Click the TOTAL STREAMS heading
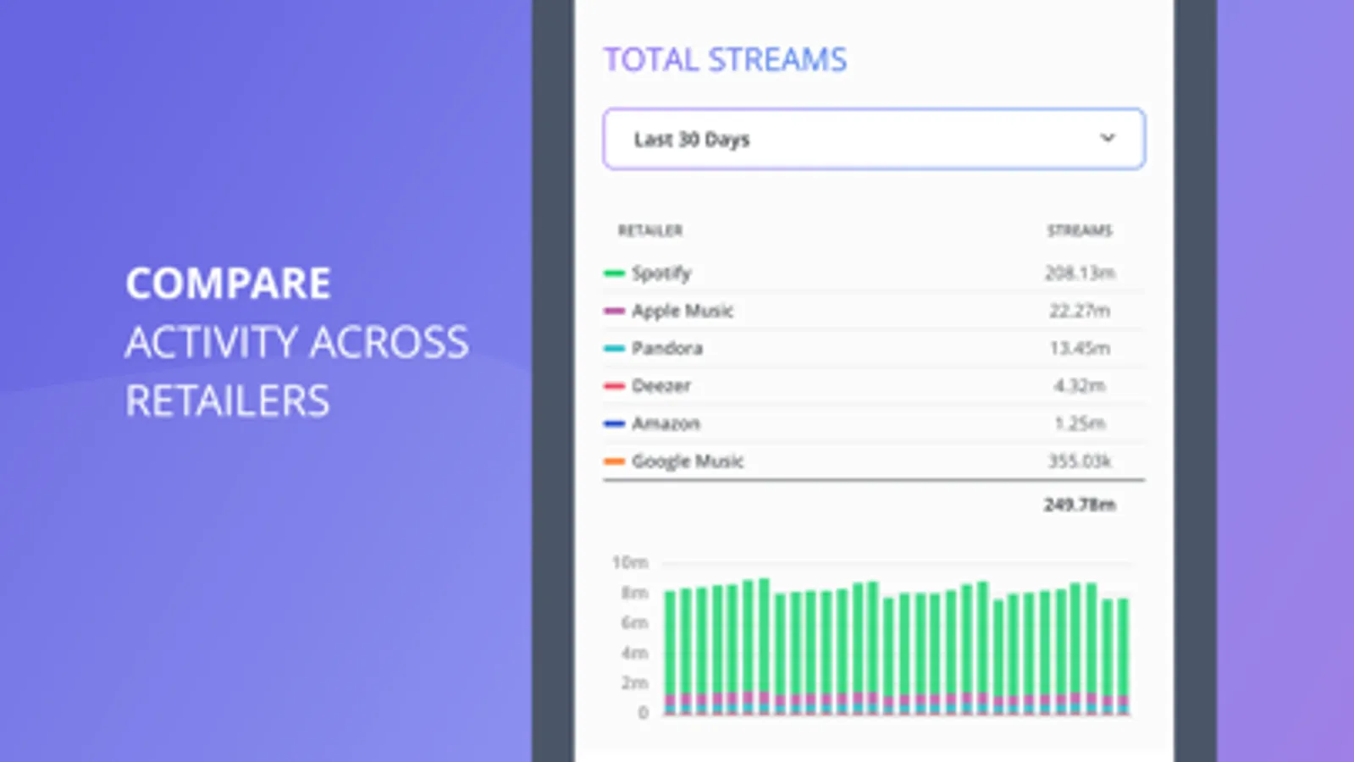Image resolution: width=1354 pixels, height=762 pixels. pyautogui.click(x=725, y=60)
